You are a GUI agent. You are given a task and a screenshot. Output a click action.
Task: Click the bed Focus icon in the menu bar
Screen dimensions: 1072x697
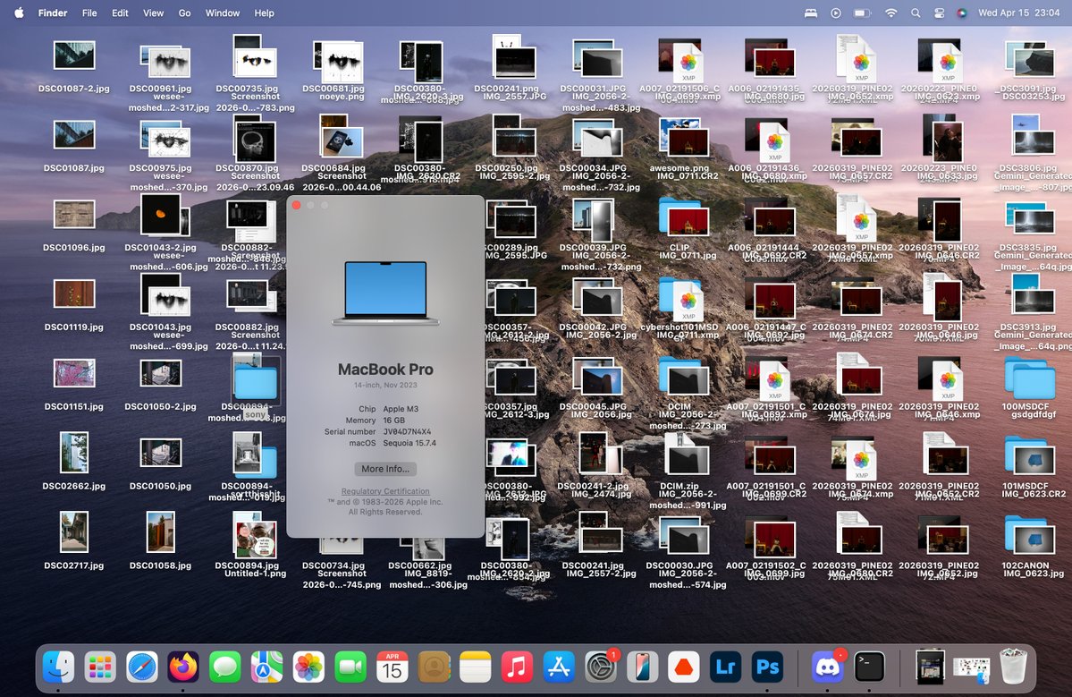pyautogui.click(x=811, y=13)
